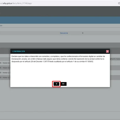Click the IMPORTE PERC column header
The width and height of the screenshot is (120, 120).
pyautogui.click(x=115, y=59)
